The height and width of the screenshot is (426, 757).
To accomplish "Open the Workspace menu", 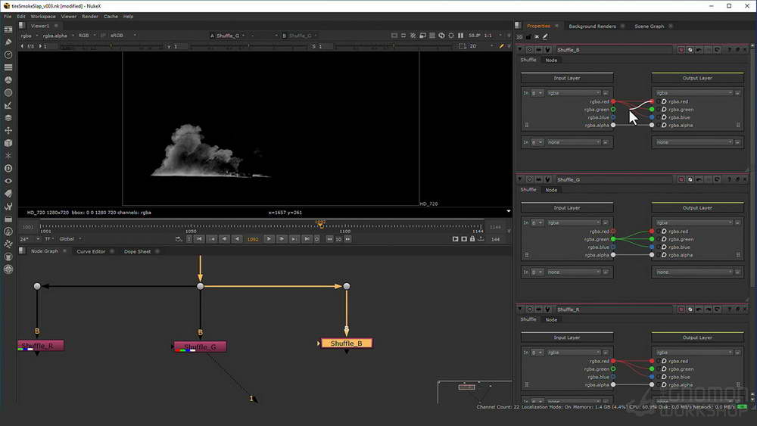I will click(x=43, y=17).
